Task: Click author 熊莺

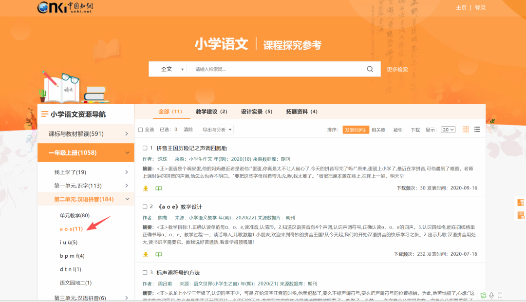Action: click(163, 217)
